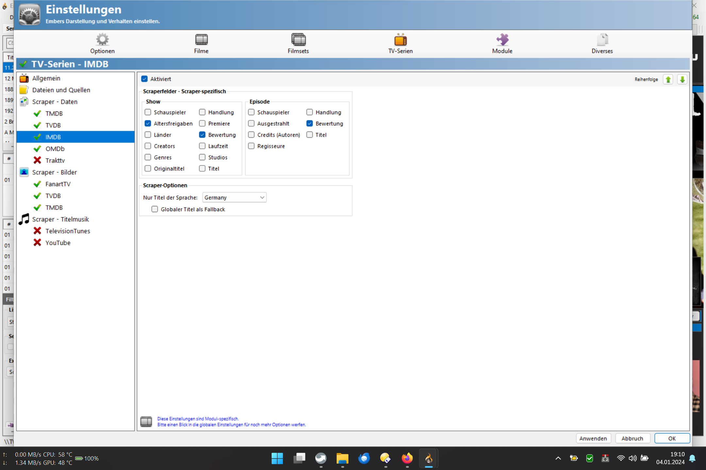Open Wi-Fi network settings in tray

click(x=621, y=458)
